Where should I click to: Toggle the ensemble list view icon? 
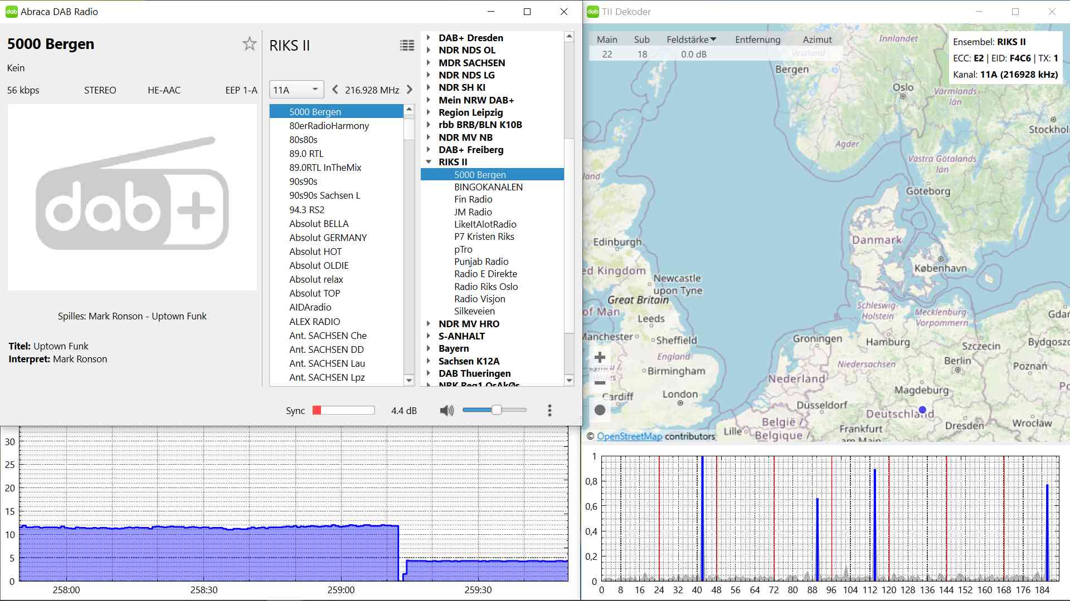(x=407, y=46)
